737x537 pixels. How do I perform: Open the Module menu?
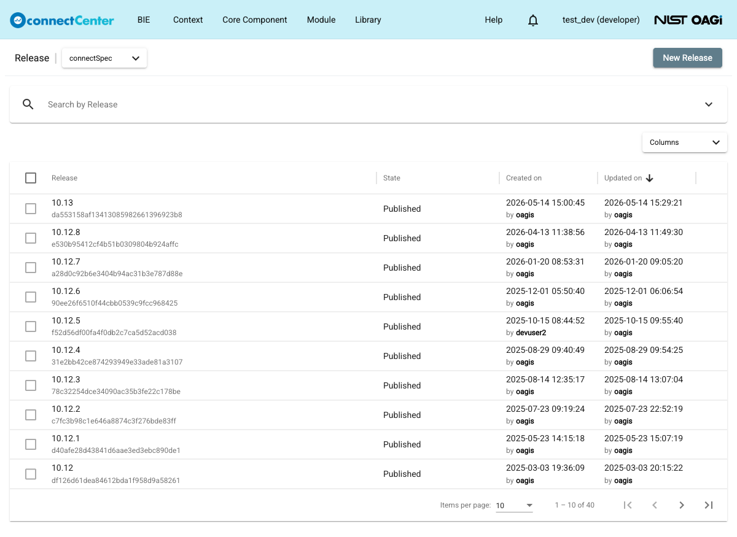click(321, 20)
